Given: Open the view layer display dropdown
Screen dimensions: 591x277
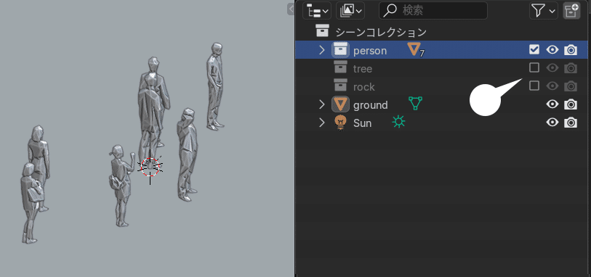Looking at the screenshot, I should coord(350,11).
